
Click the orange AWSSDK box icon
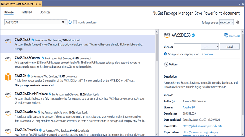[x=8, y=77]
